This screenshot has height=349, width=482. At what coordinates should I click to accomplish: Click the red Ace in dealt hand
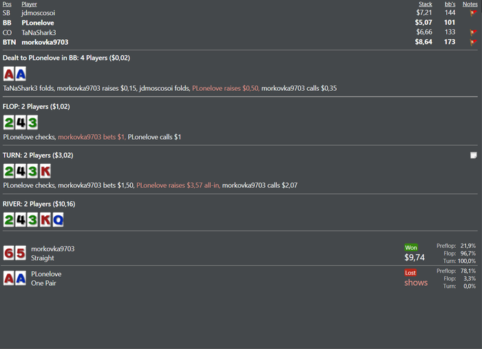(x=8, y=74)
